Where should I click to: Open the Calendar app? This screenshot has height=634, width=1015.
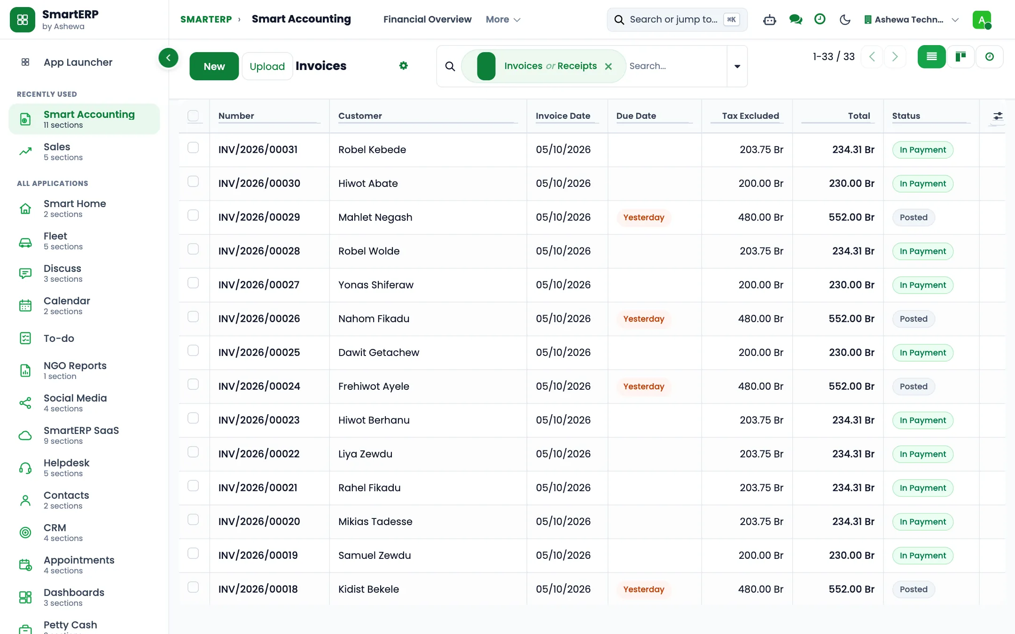pyautogui.click(x=84, y=306)
